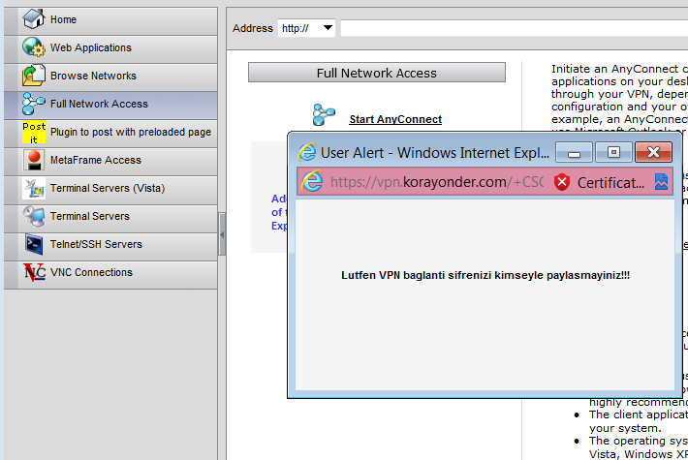Click the popup URL vpn.korayonder.com address
688x460 pixels.
point(437,181)
